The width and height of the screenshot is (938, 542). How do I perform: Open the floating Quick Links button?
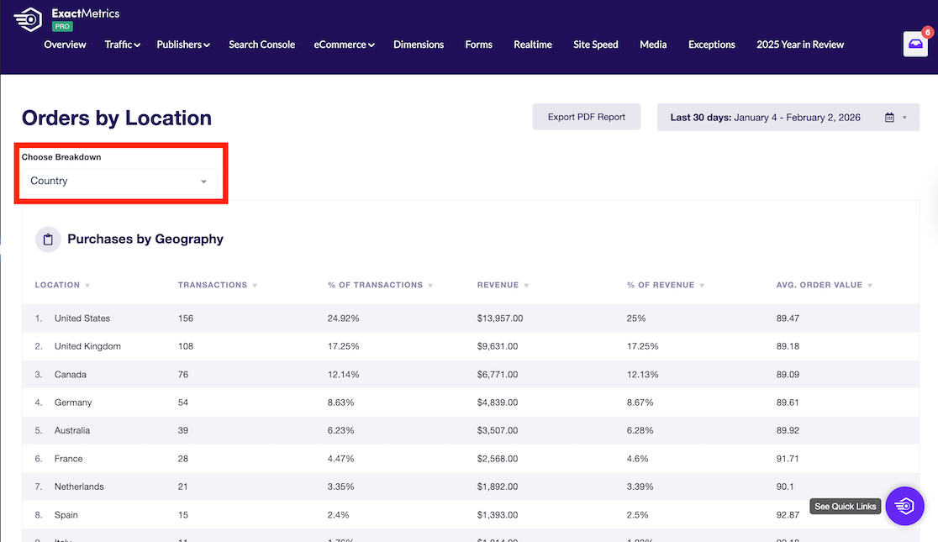pos(904,506)
